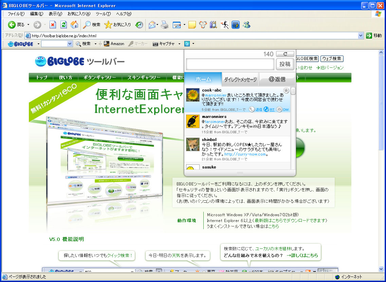Click in the tweet compose text box
This screenshot has width=386, height=282.
[x=230, y=64]
